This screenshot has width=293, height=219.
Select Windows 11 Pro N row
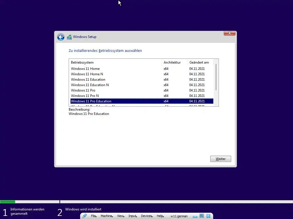click(142, 96)
